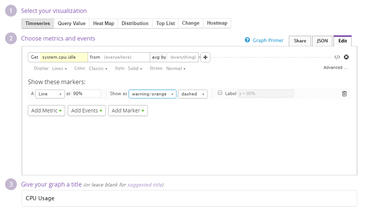This screenshot has height=210, width=367.
Task: Switch to the JSON tab
Action: (322, 41)
